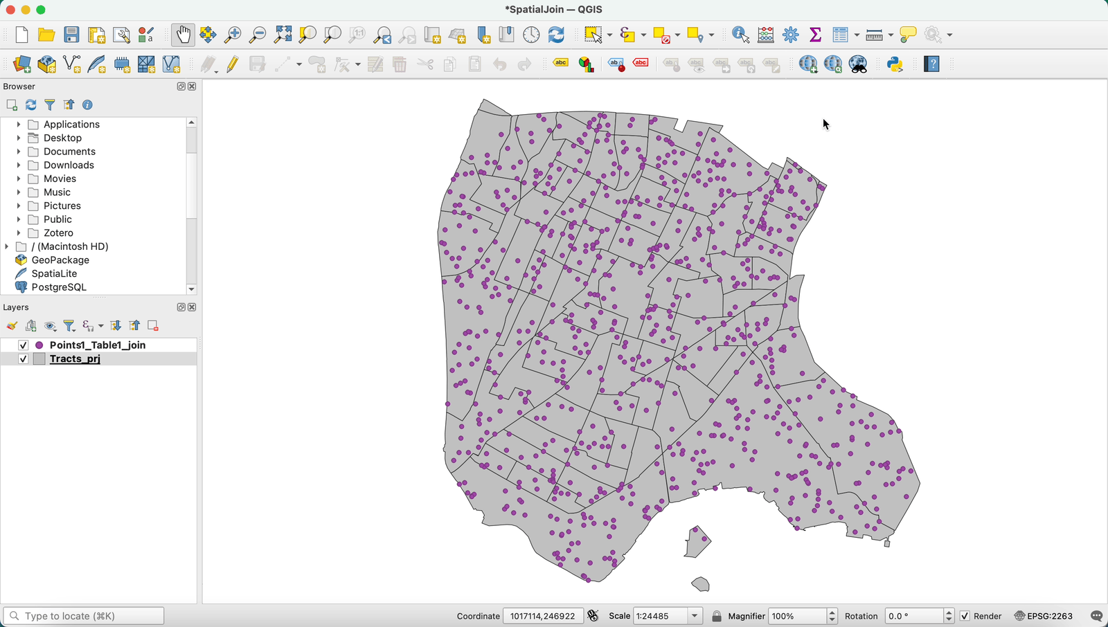This screenshot has height=627, width=1108.
Task: Toggle visibility of Points1_Table1_join layer
Action: click(23, 345)
